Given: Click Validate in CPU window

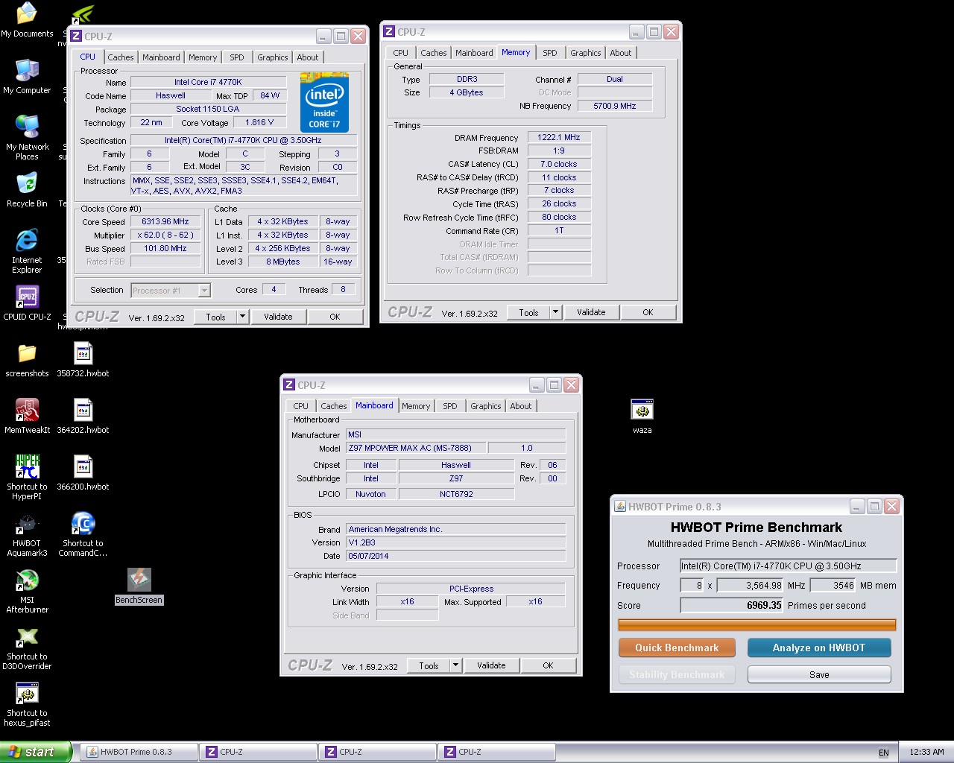Looking at the screenshot, I should pyautogui.click(x=278, y=317).
